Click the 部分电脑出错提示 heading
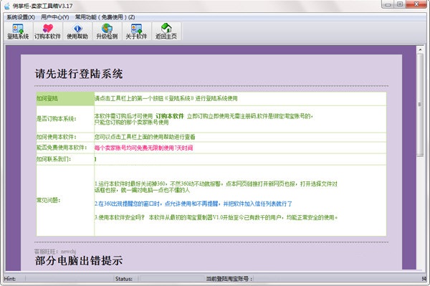 click(x=79, y=261)
